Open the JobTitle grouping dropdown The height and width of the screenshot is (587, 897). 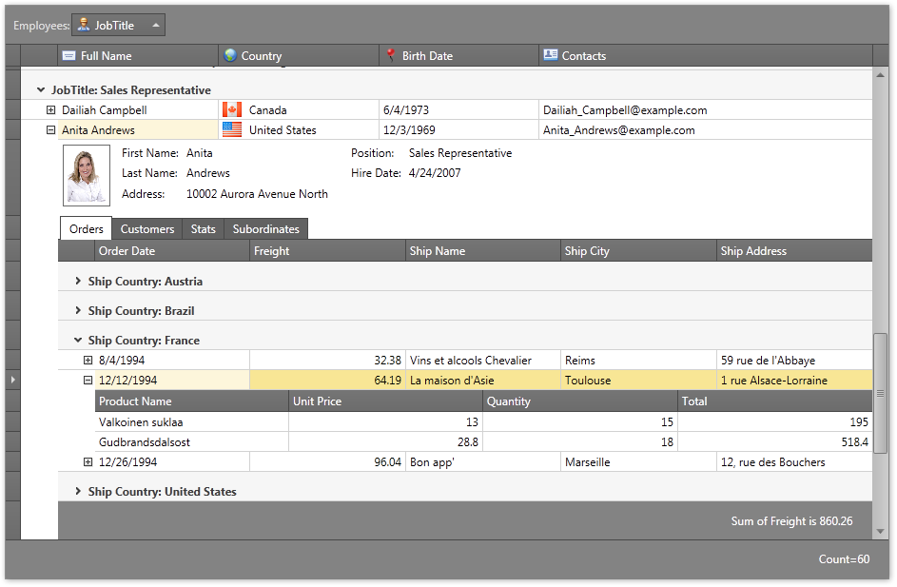point(156,25)
